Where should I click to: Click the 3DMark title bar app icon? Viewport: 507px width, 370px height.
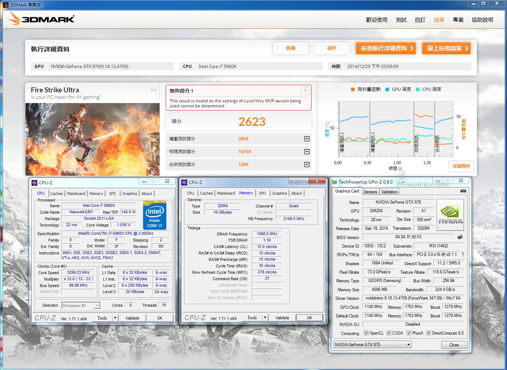click(5, 5)
